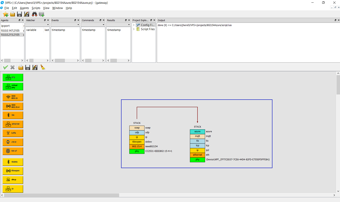
Task: Click the azure layer in the stack
Action: coord(198,131)
